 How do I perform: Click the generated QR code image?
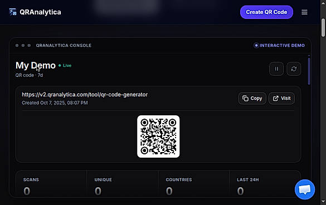point(158,136)
